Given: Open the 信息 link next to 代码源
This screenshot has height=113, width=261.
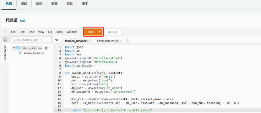Looking at the screenshot, I should 23,21.
